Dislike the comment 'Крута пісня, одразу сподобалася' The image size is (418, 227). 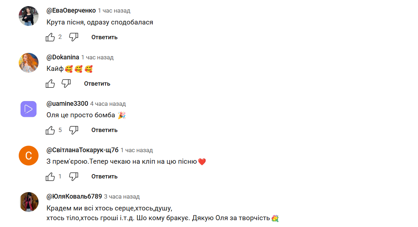click(73, 37)
